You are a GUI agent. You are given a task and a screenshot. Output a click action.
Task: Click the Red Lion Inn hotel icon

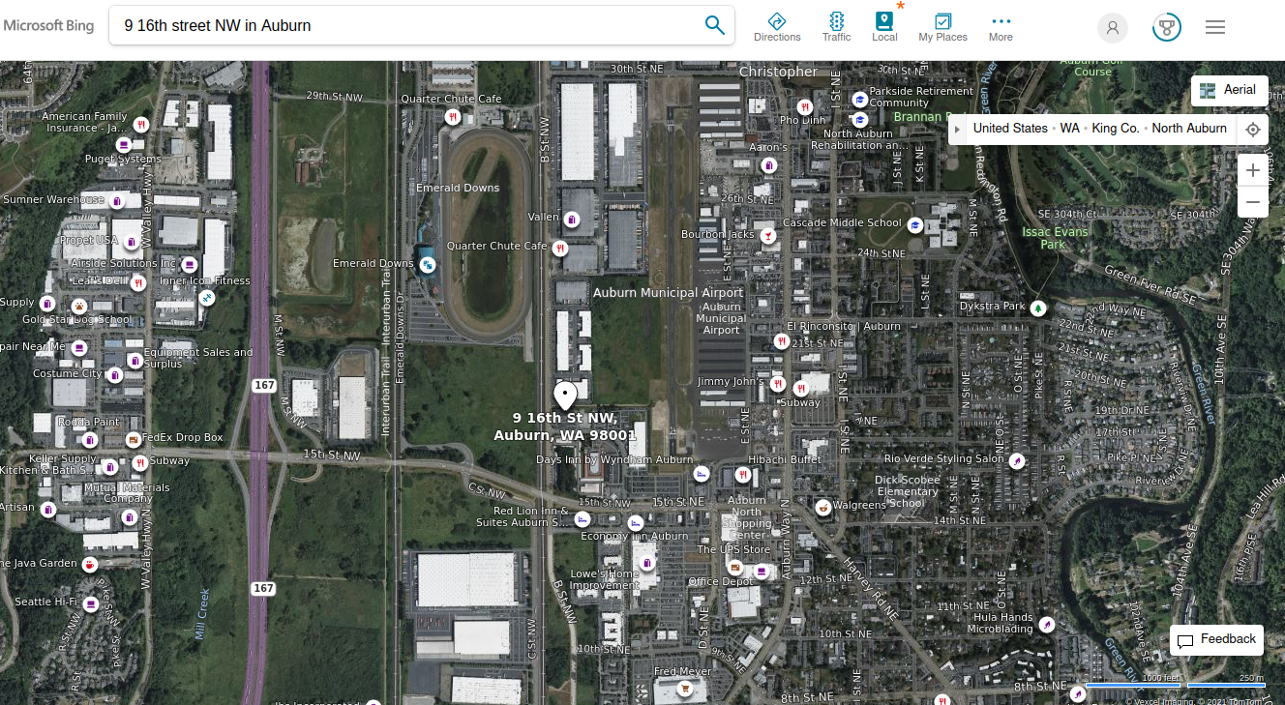(x=583, y=519)
